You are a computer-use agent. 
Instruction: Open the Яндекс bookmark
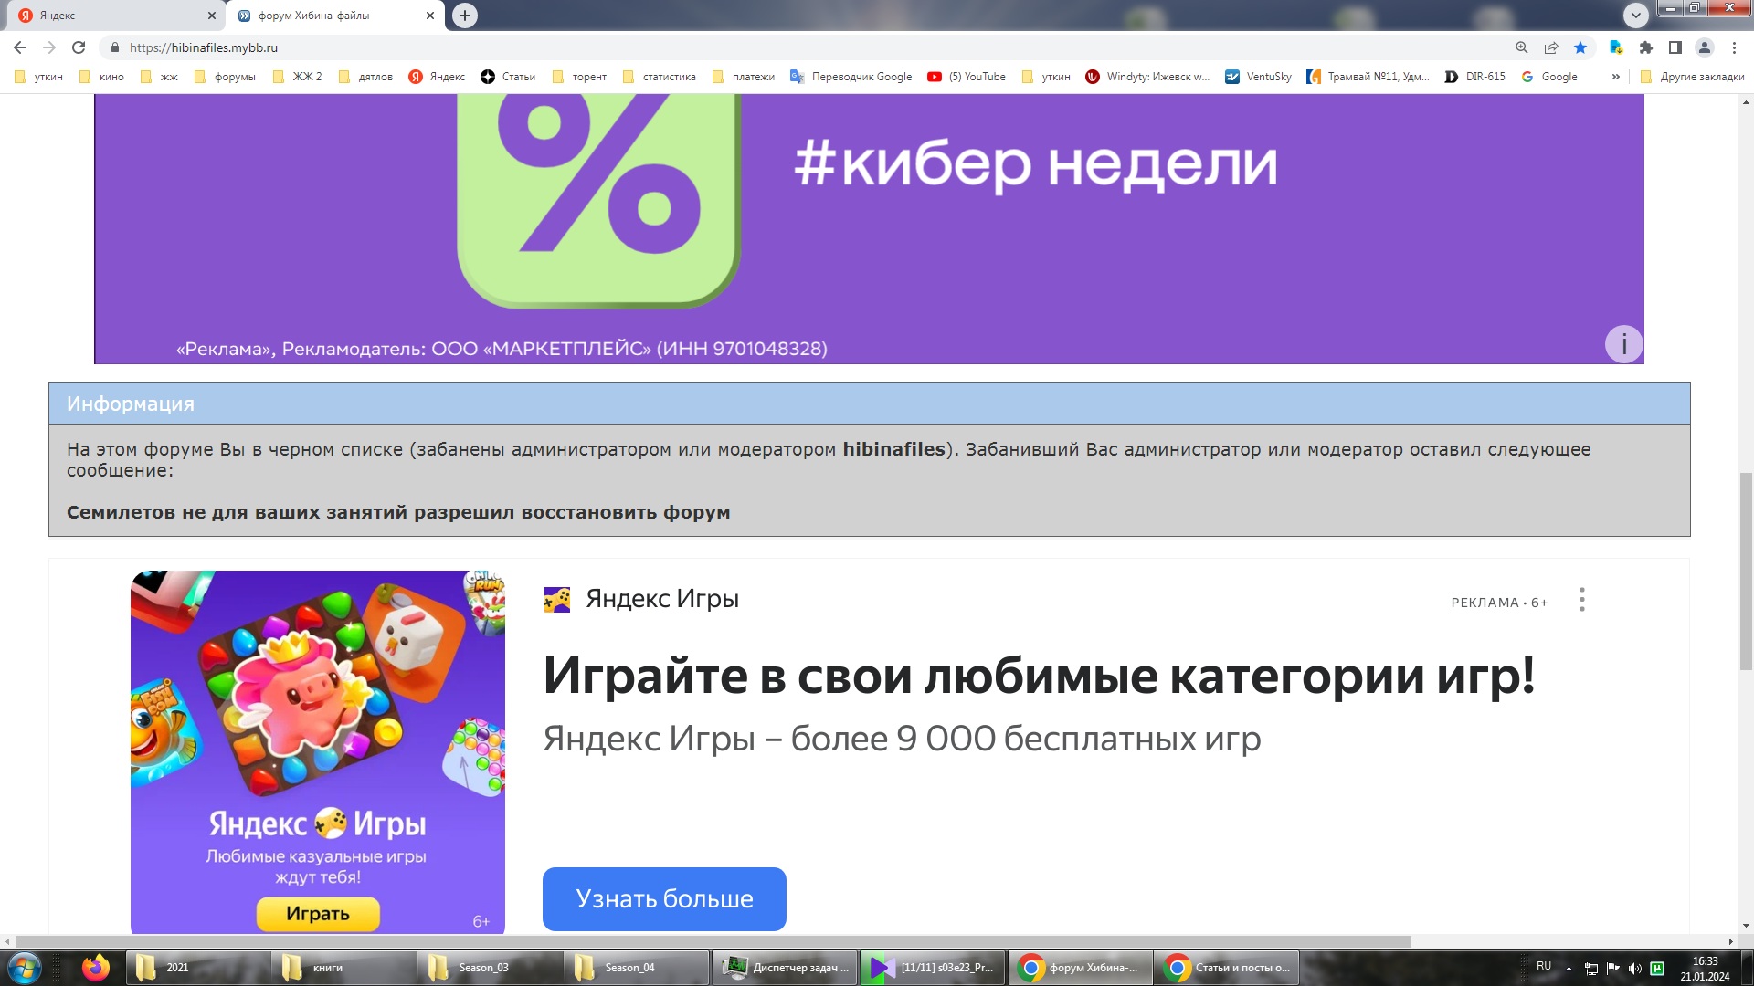click(x=438, y=77)
